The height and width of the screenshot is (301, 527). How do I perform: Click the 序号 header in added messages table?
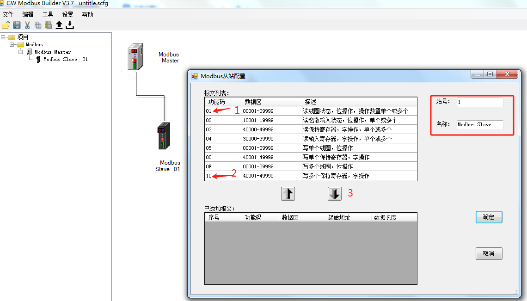[x=223, y=217]
